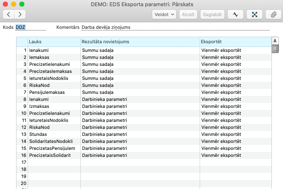Click the green macOS zoom window button
The image size is (283, 189).
coord(22,4)
